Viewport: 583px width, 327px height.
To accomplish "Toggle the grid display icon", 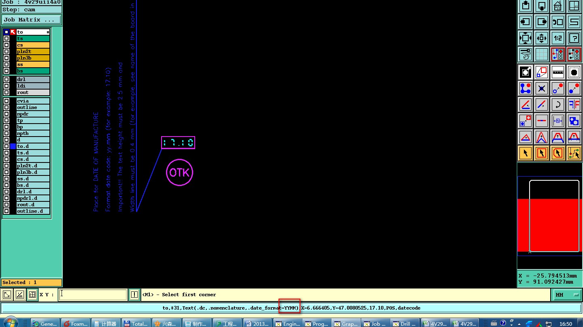I will 542,54.
